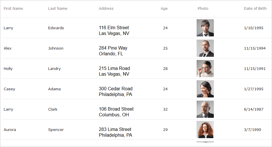
Task: Click the first name Aurora
Action: 10,130
